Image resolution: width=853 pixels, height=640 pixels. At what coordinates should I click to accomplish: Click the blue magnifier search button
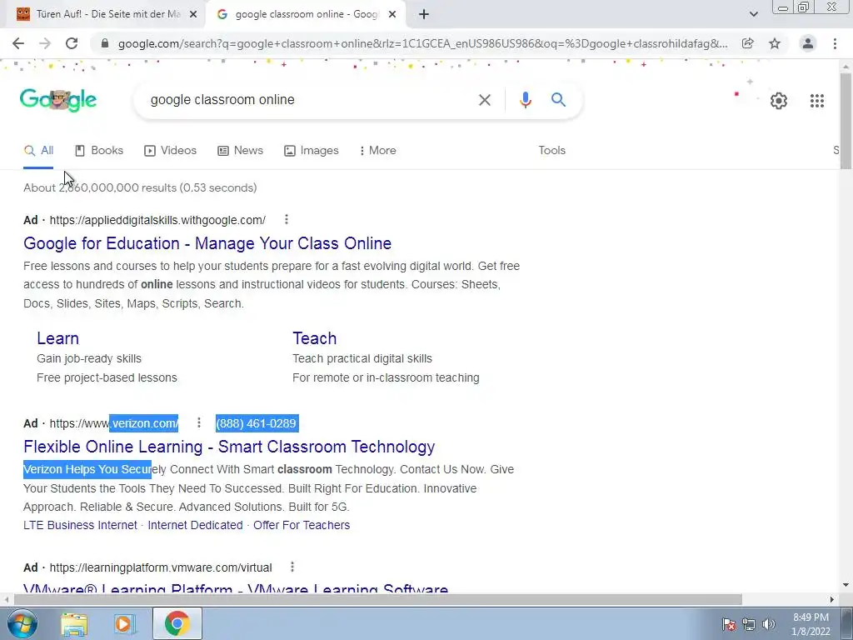coord(558,100)
